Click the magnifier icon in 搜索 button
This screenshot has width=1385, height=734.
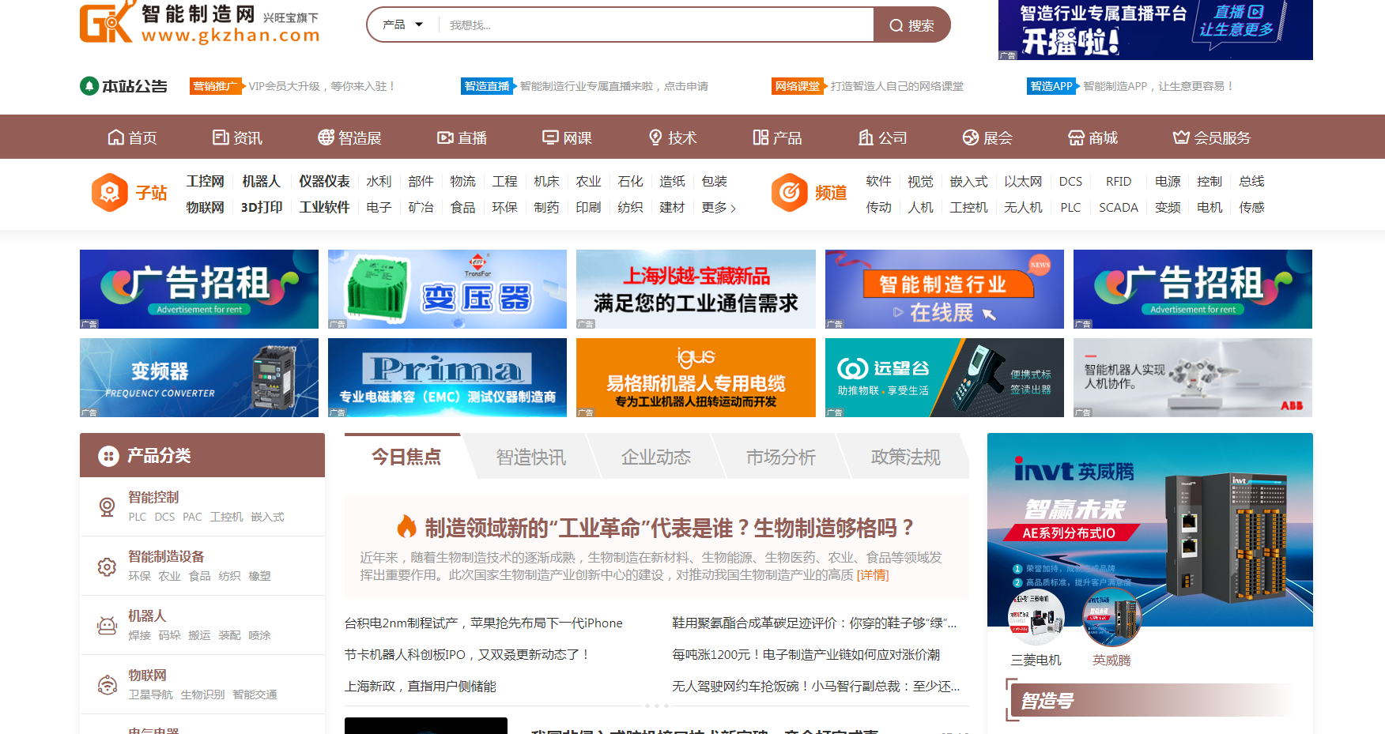pyautogui.click(x=896, y=25)
